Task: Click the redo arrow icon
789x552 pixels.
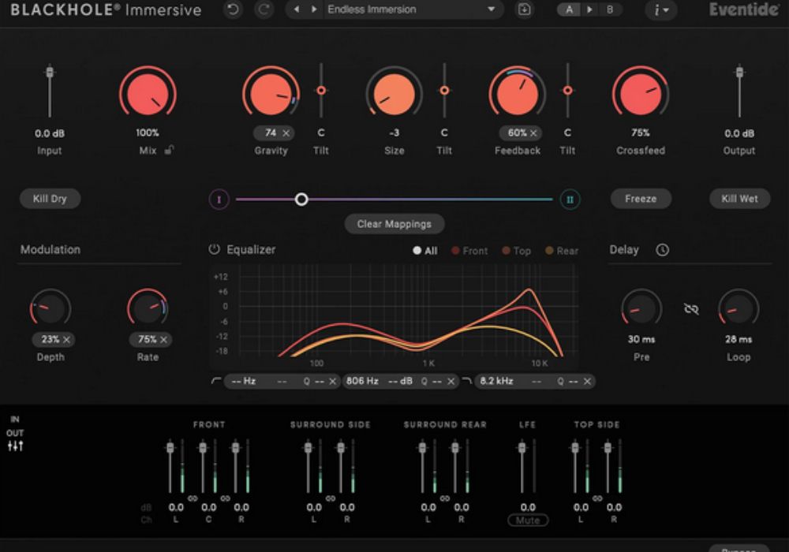Action: pyautogui.click(x=264, y=9)
